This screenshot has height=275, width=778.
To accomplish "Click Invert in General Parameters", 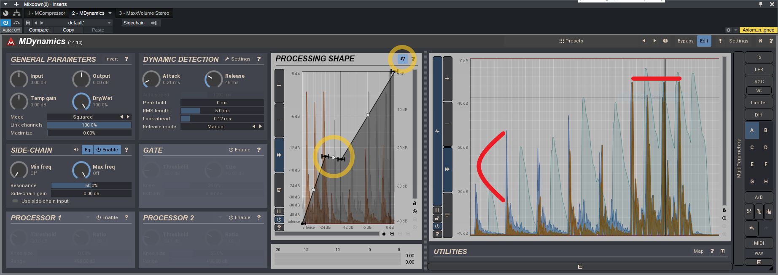I will 112,59.
